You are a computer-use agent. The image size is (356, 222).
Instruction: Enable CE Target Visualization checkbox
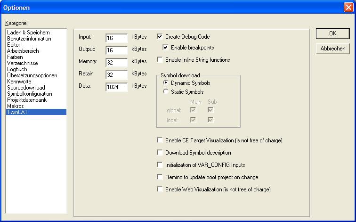(x=160, y=140)
